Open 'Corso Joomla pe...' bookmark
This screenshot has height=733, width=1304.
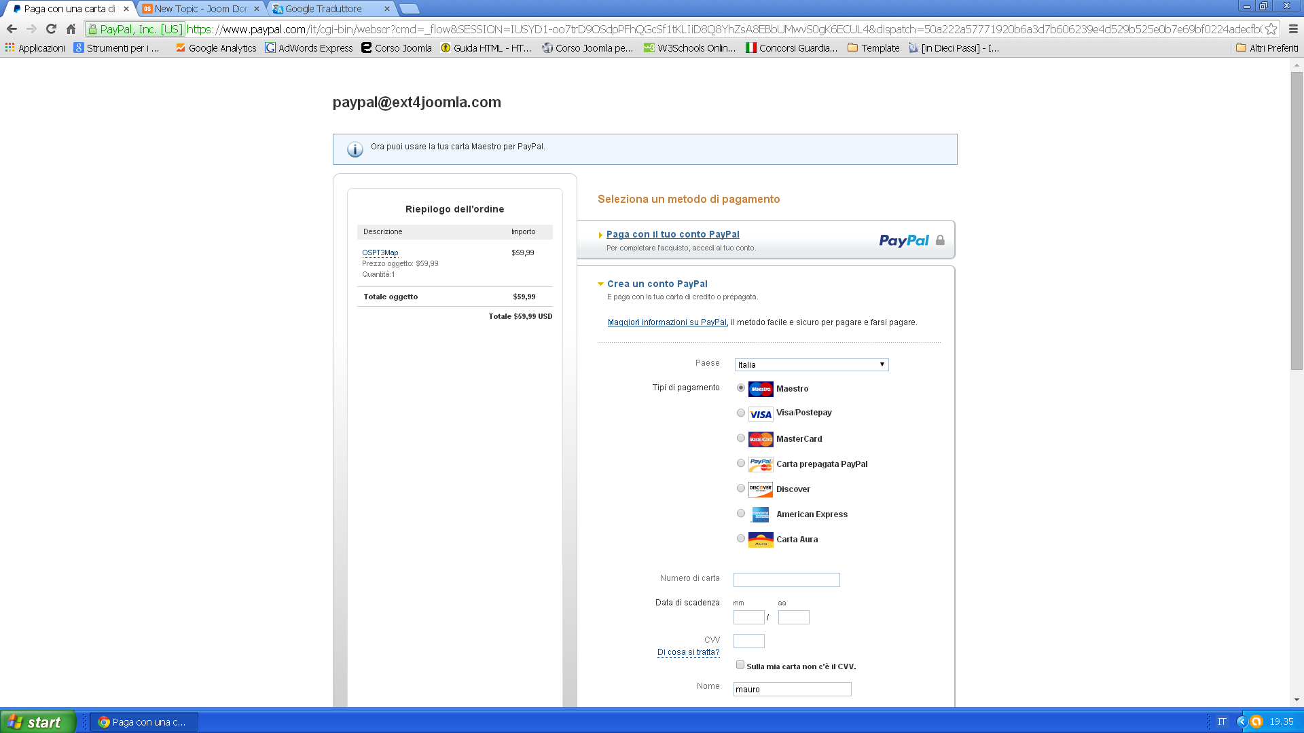587,48
